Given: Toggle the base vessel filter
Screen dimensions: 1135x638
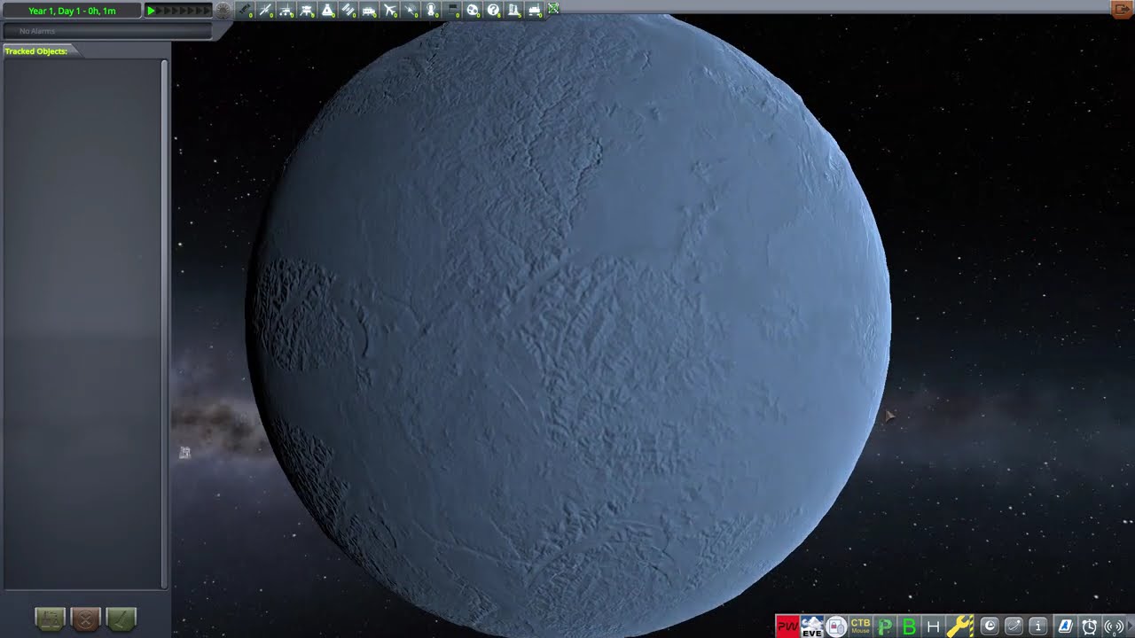Looking at the screenshot, I should tap(369, 11).
